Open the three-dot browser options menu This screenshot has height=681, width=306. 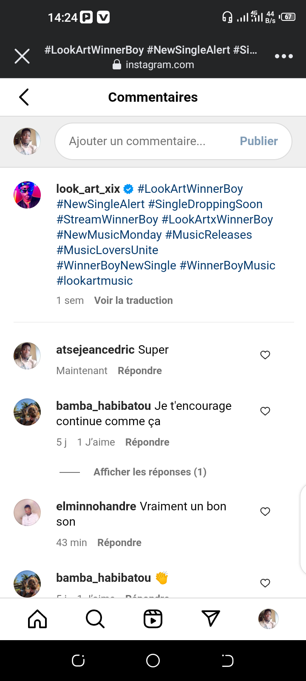point(283,56)
